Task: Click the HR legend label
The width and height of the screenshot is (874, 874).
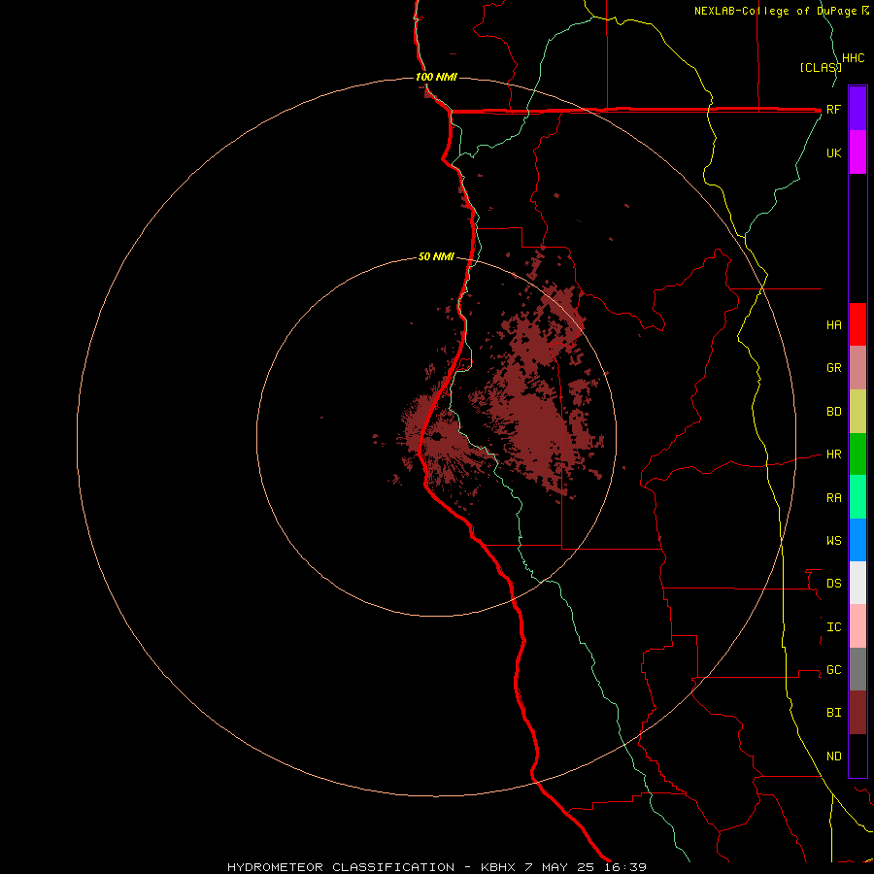Action: 833,454
